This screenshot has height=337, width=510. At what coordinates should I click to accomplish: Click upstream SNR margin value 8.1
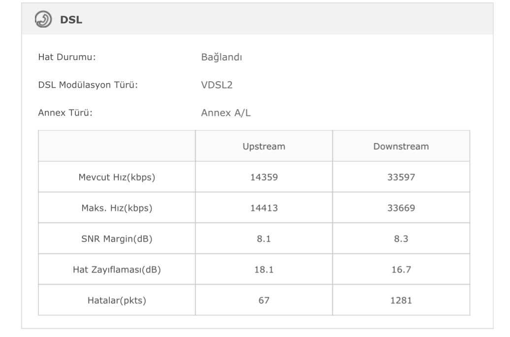click(263, 239)
